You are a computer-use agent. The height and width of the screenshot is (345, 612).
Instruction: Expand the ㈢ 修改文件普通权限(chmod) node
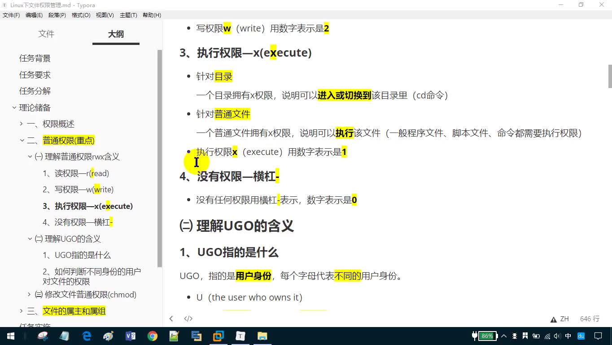tap(30, 294)
